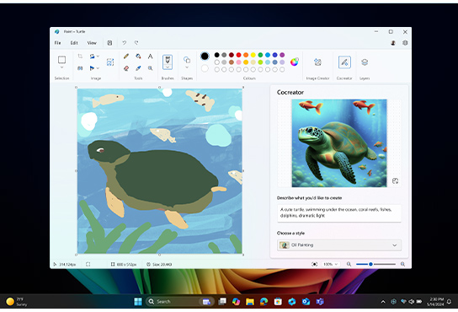The image size is (458, 312).
Task: Click the file size status entry
Action: pyautogui.click(x=159, y=264)
